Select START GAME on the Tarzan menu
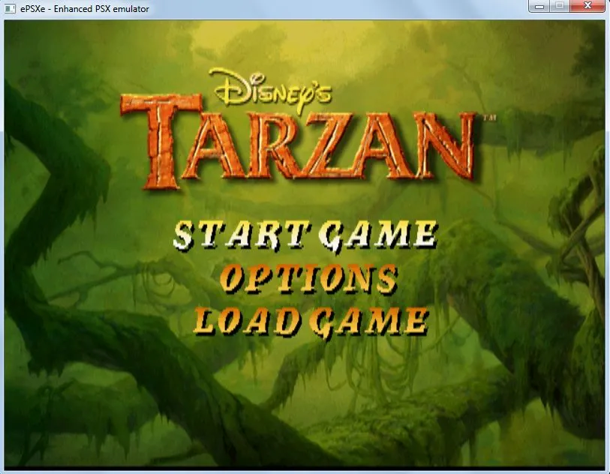This screenshot has height=474, width=610. [305, 235]
